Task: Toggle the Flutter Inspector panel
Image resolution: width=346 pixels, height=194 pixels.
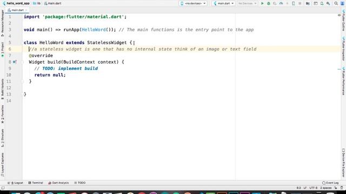Action: [x=343, y=49]
